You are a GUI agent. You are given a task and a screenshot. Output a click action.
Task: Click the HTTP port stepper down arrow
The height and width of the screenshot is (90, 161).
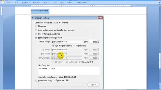pyautogui.click(x=98, y=42)
